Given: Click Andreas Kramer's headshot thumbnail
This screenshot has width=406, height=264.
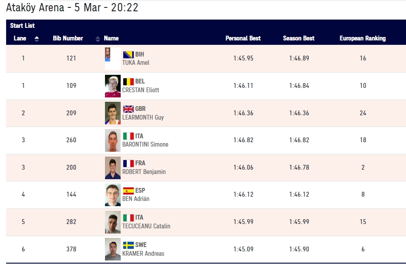Looking at the screenshot, I should tap(113, 249).
